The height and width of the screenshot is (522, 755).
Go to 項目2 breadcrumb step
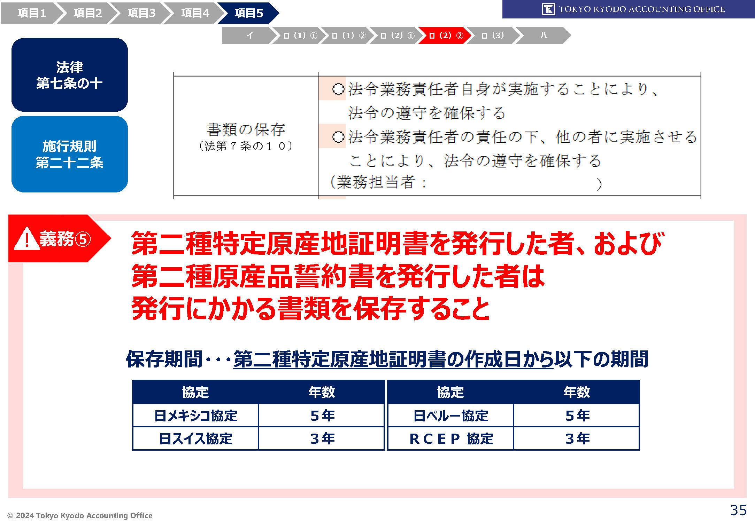click(x=87, y=13)
